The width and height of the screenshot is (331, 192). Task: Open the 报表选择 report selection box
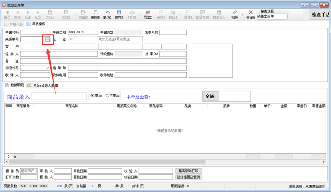coord(272,16)
